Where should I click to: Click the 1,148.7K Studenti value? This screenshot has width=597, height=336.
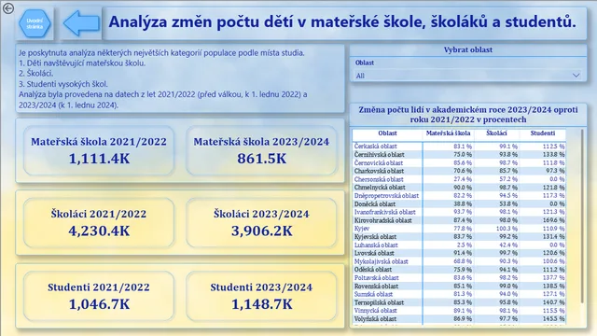261,304
